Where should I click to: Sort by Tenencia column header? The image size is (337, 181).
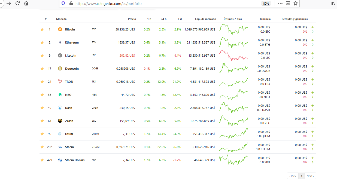[265, 19]
